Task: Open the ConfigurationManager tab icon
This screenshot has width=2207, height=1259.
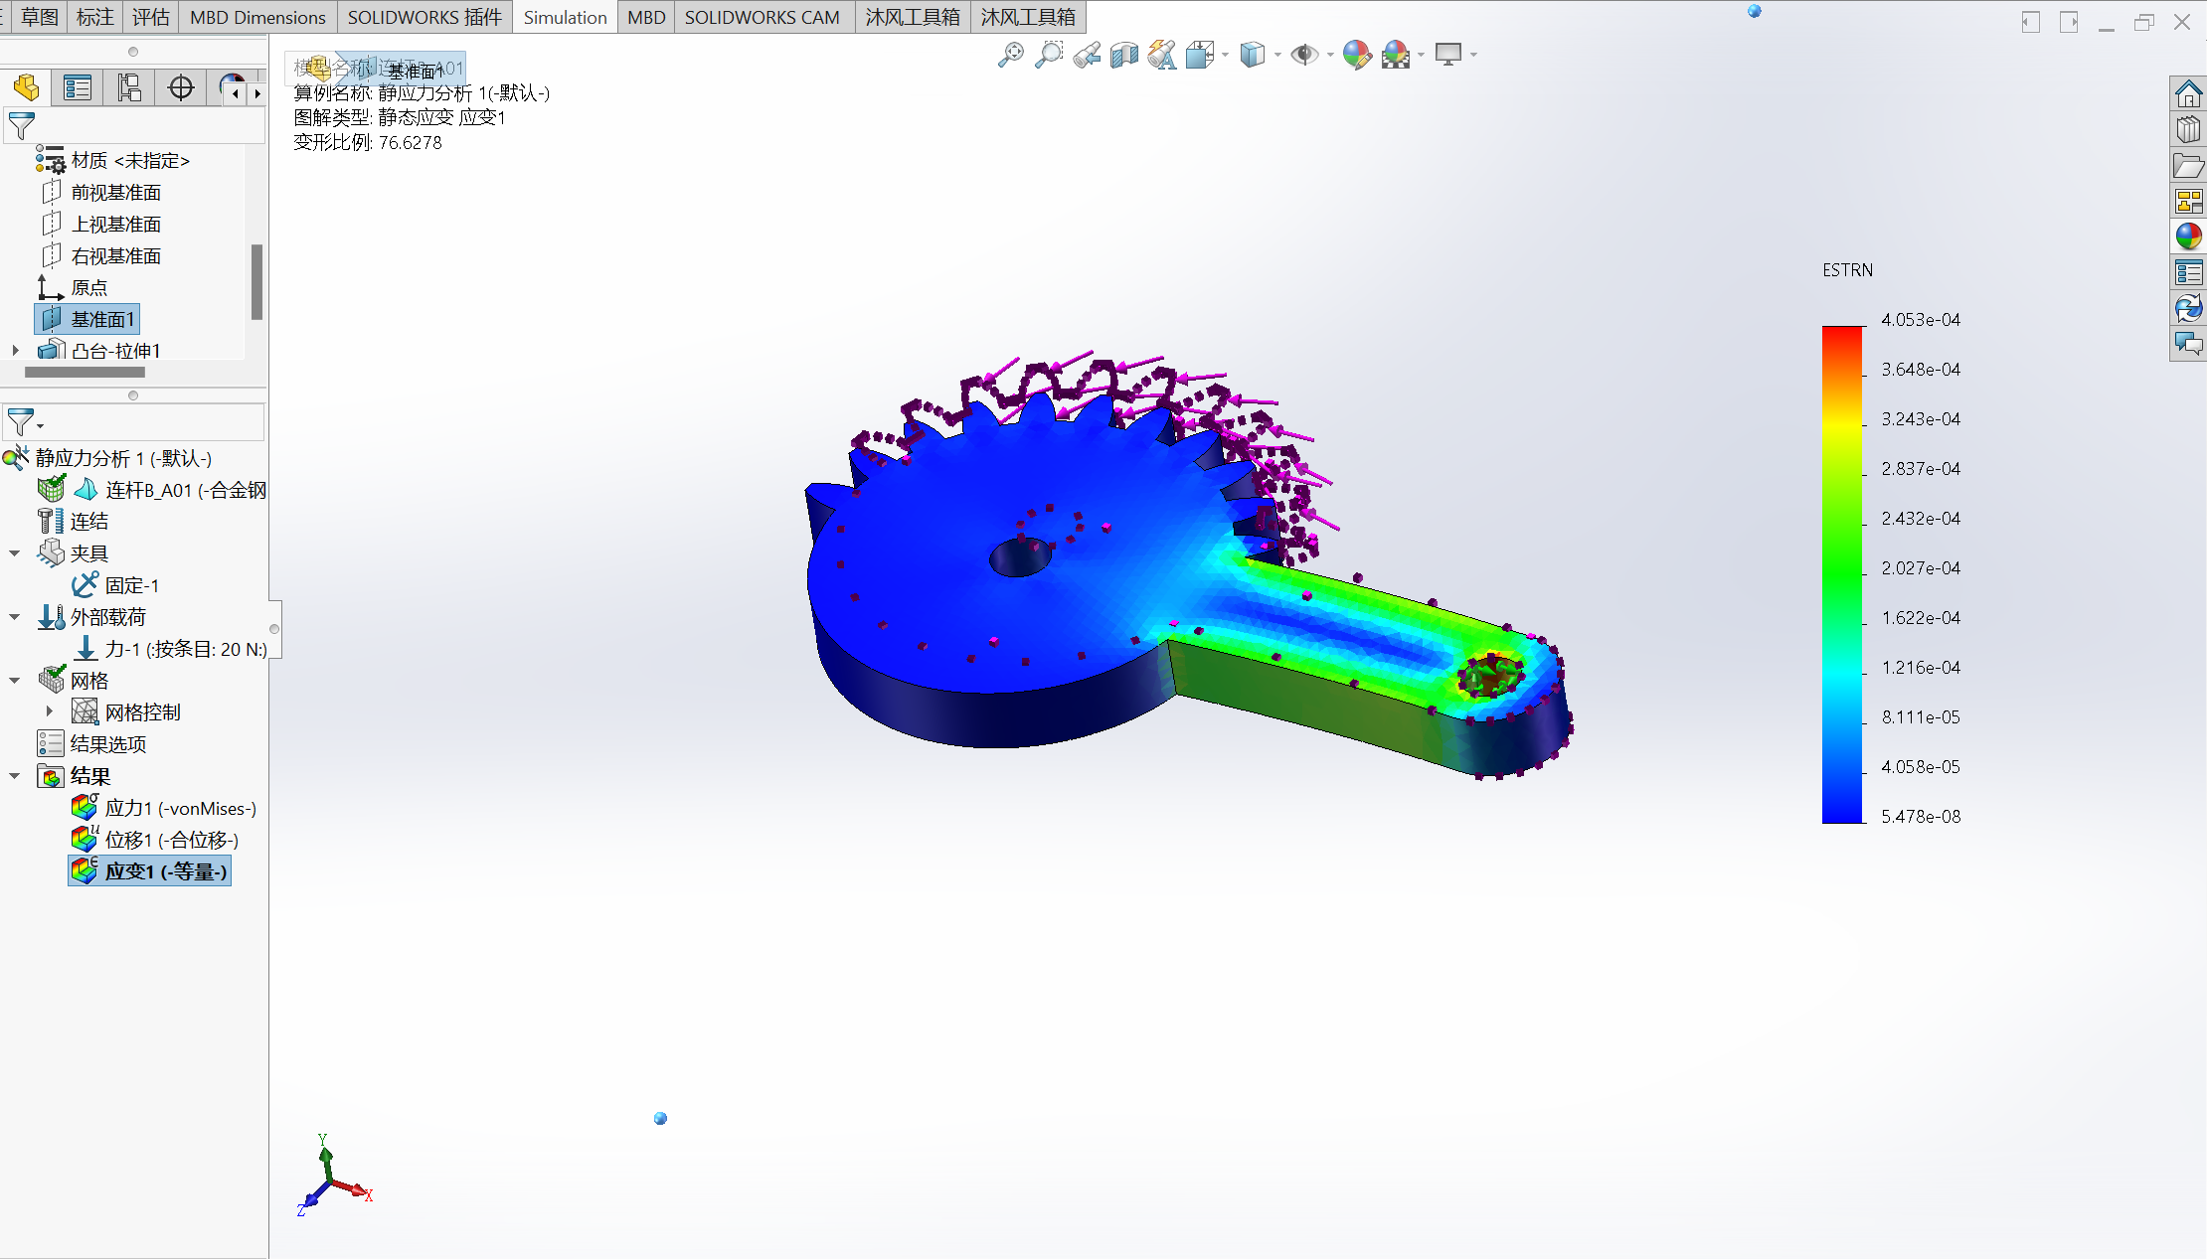Action: 129,88
